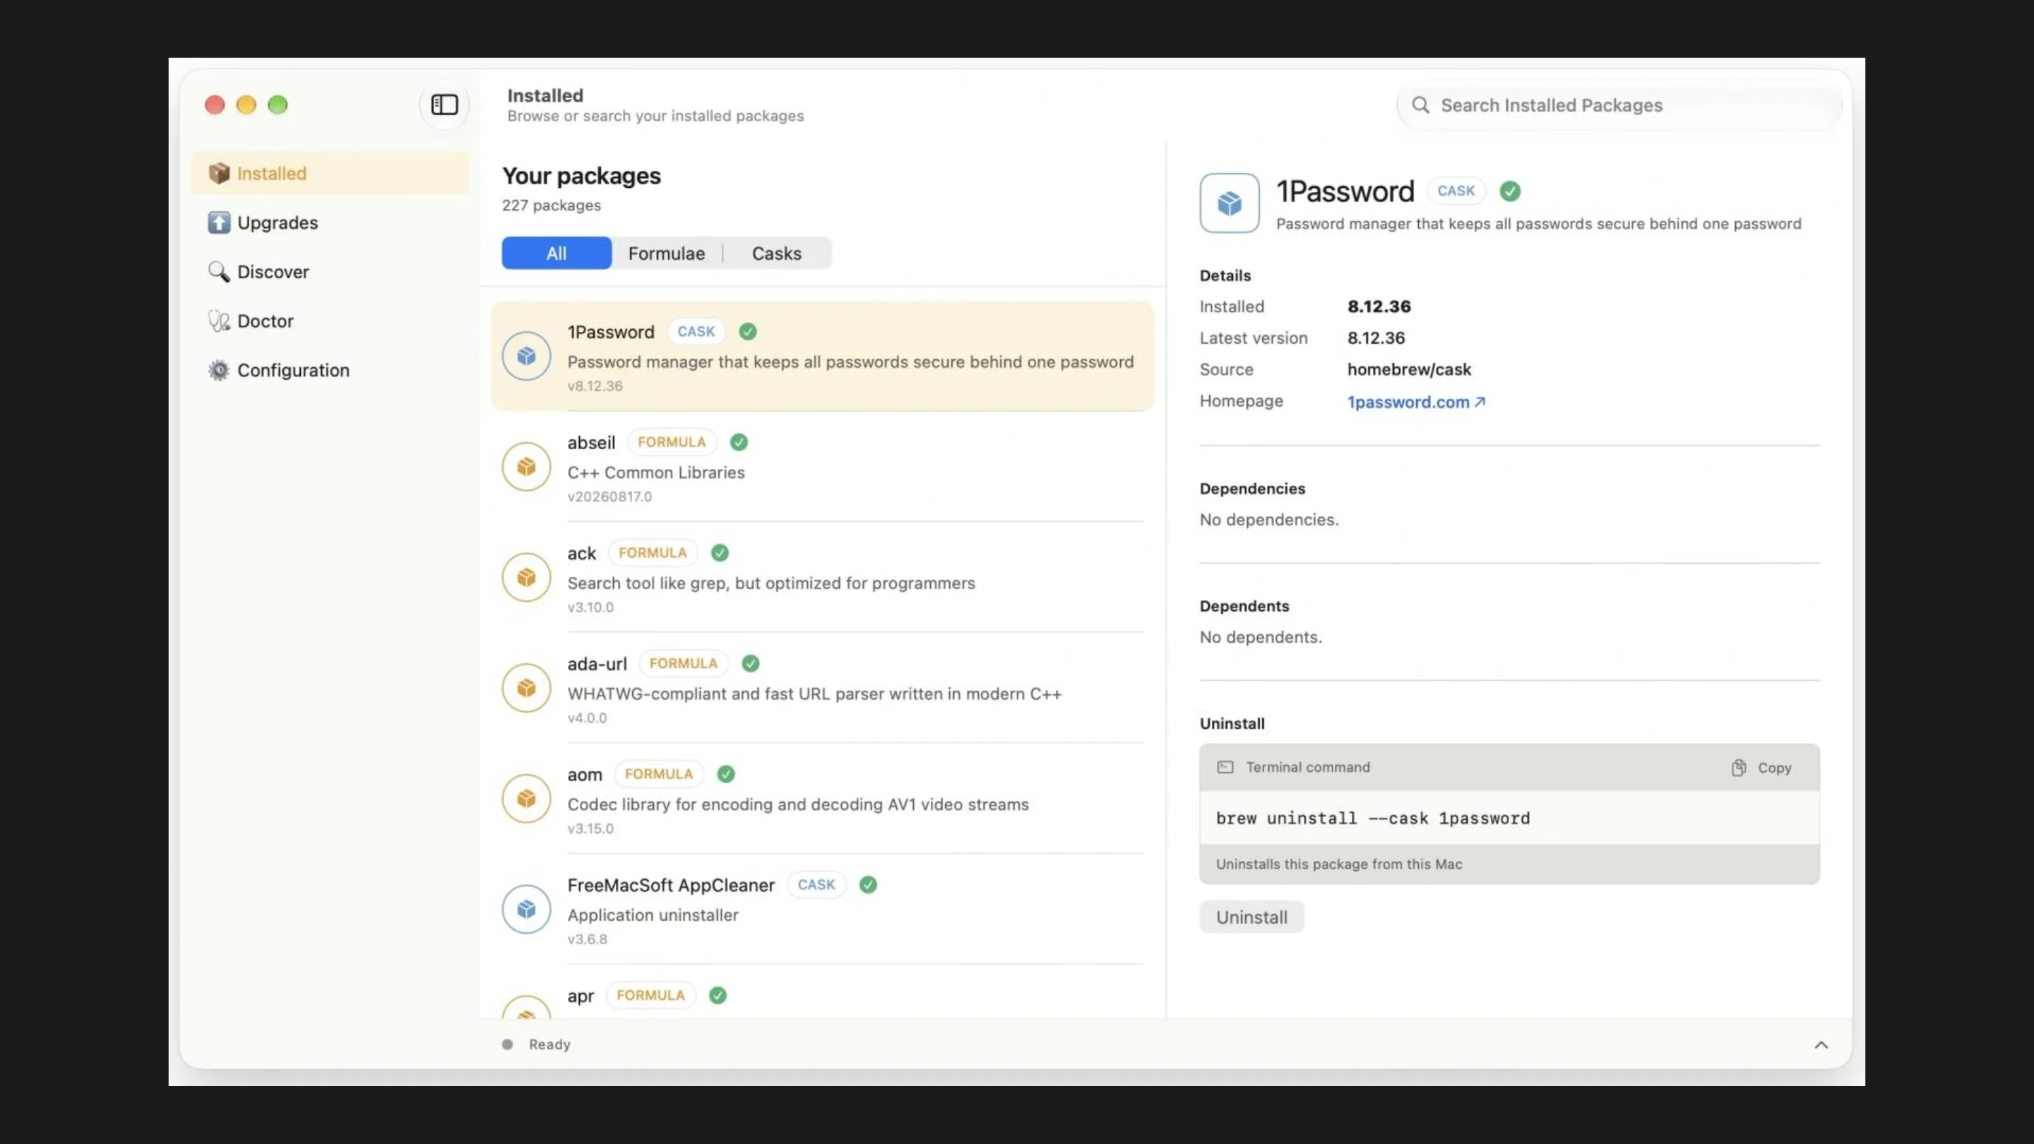The image size is (2034, 1144).
Task: Click the "No dependencies." text
Action: [x=1269, y=520]
